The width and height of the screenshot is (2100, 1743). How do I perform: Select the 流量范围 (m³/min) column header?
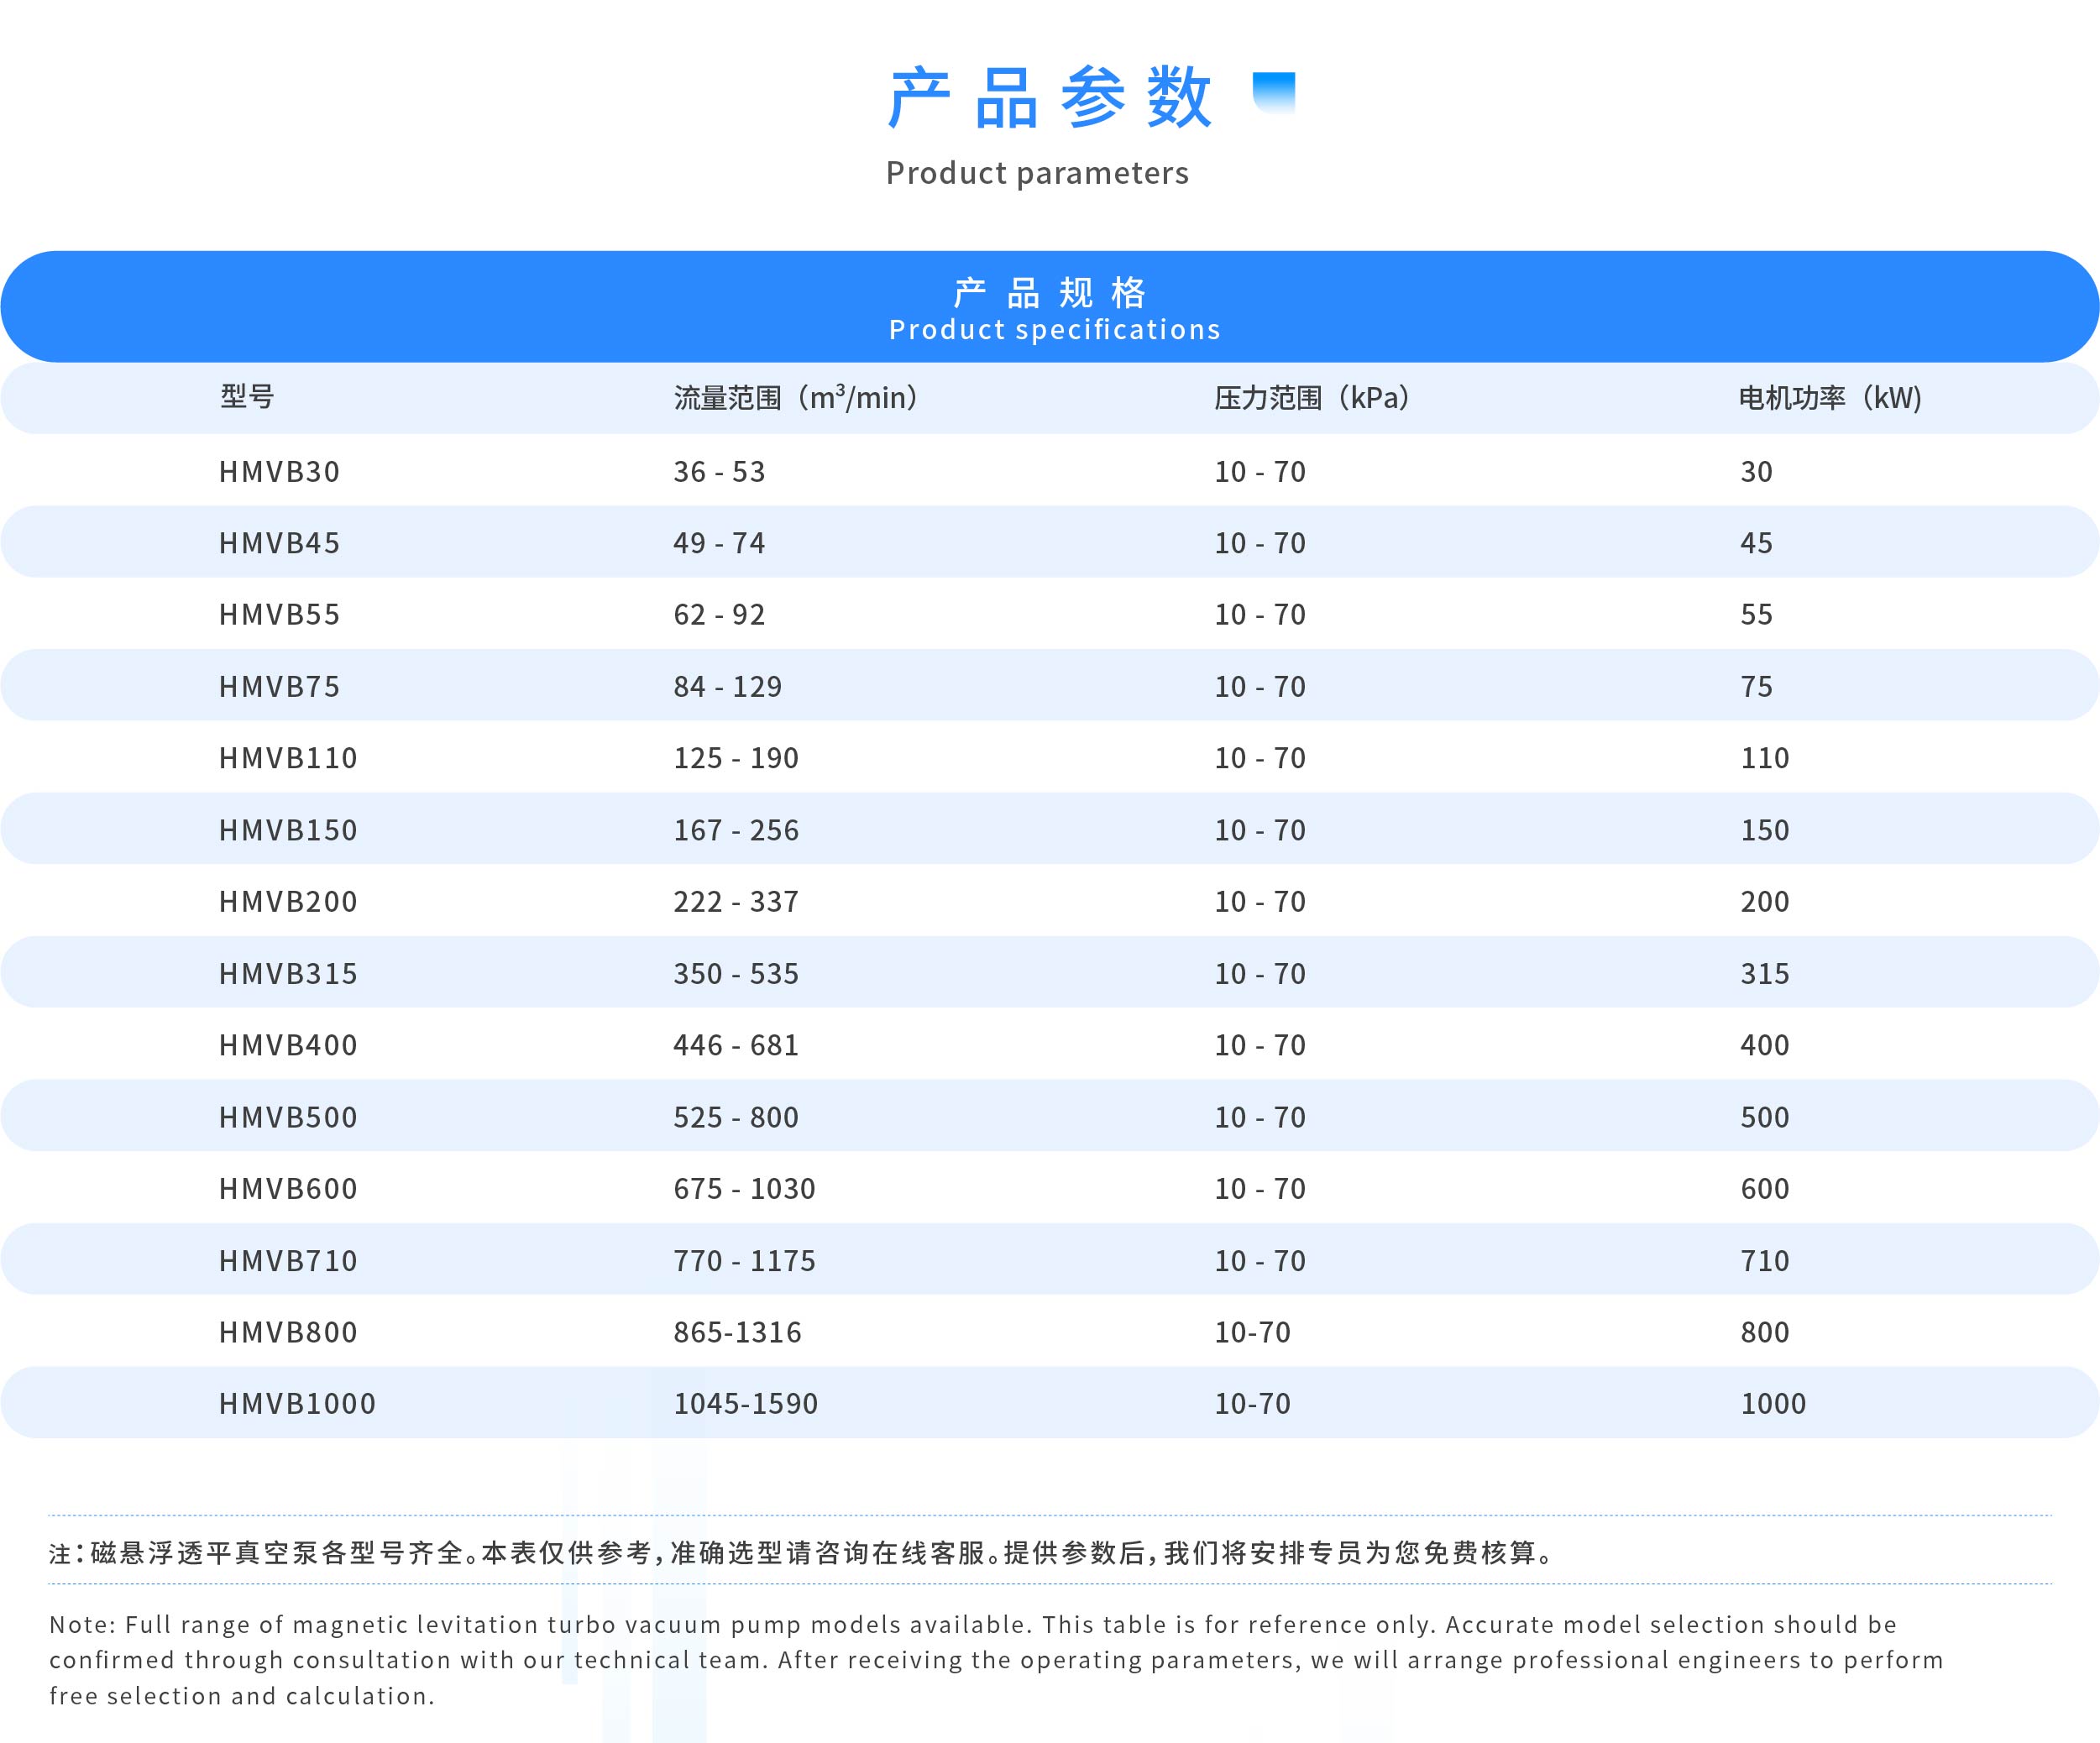(797, 398)
